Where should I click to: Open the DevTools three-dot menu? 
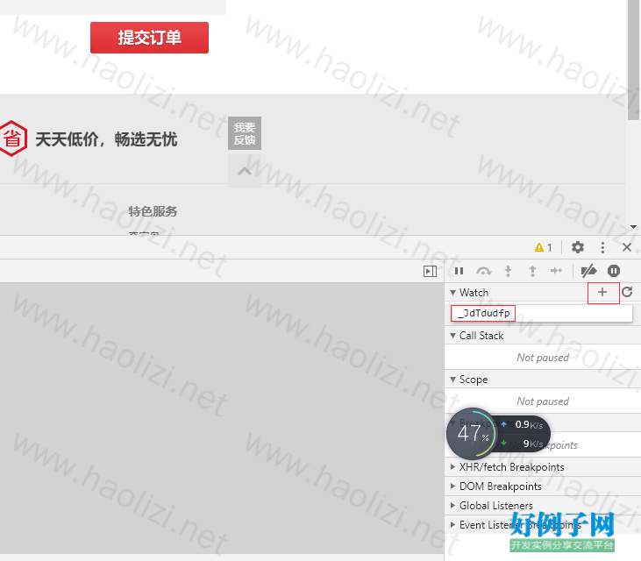click(602, 248)
